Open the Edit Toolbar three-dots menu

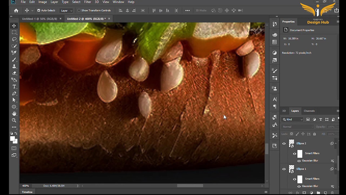pyautogui.click(x=14, y=127)
